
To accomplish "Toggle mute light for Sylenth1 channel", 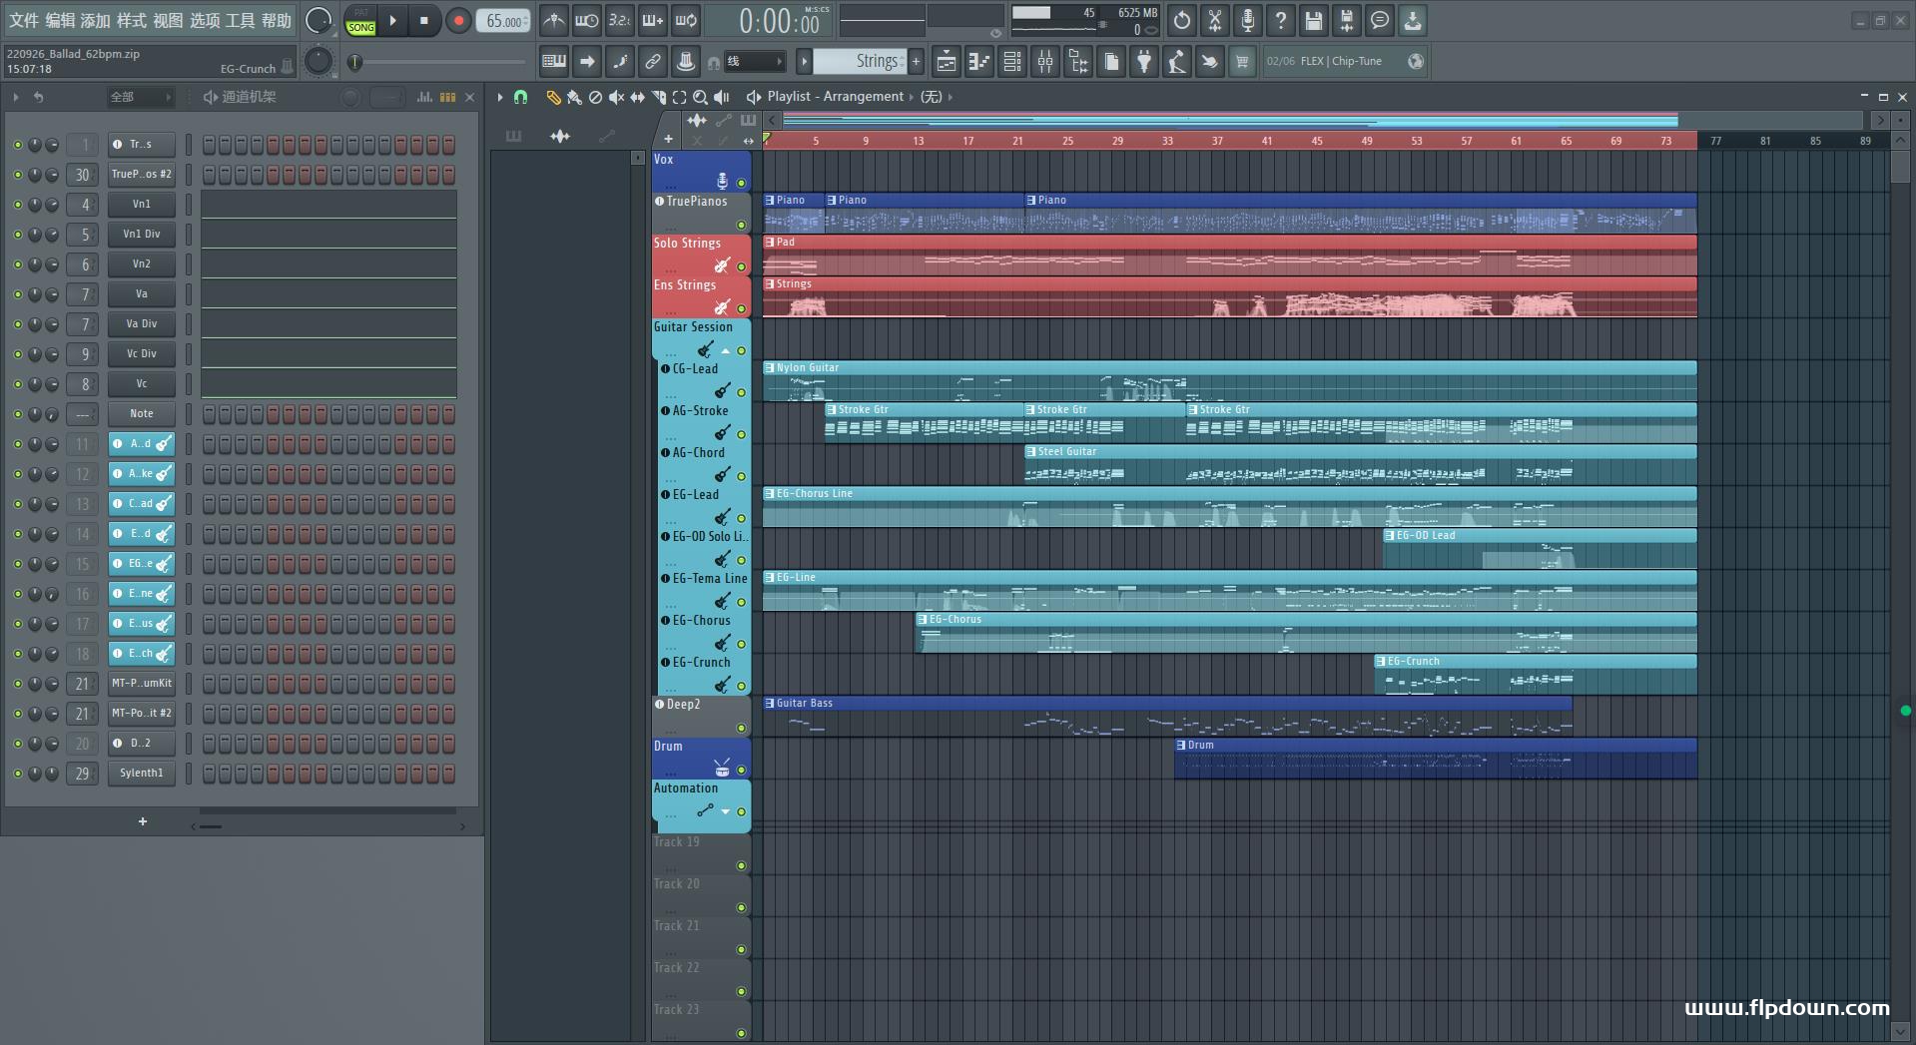I will tap(17, 774).
